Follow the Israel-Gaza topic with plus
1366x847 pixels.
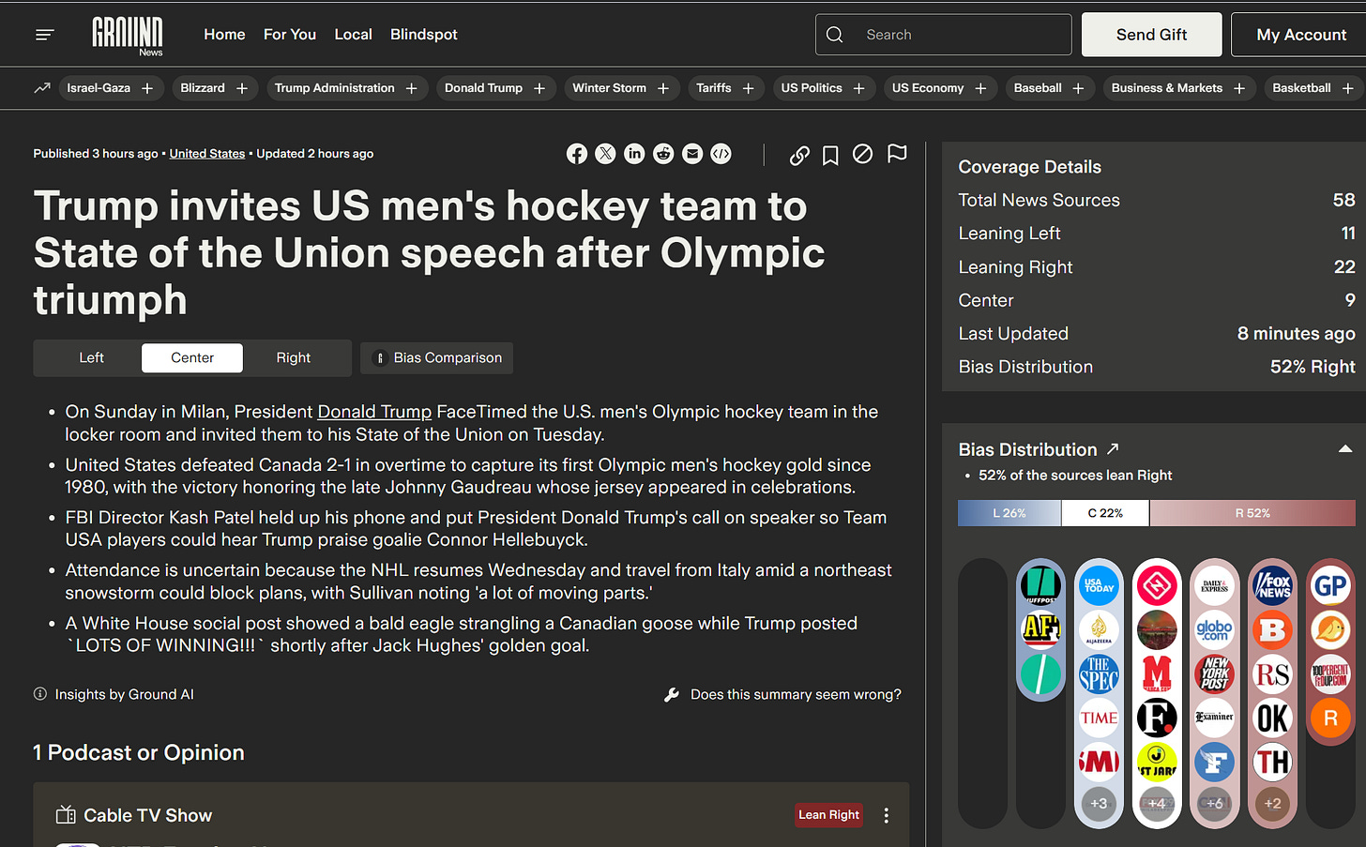147,88
